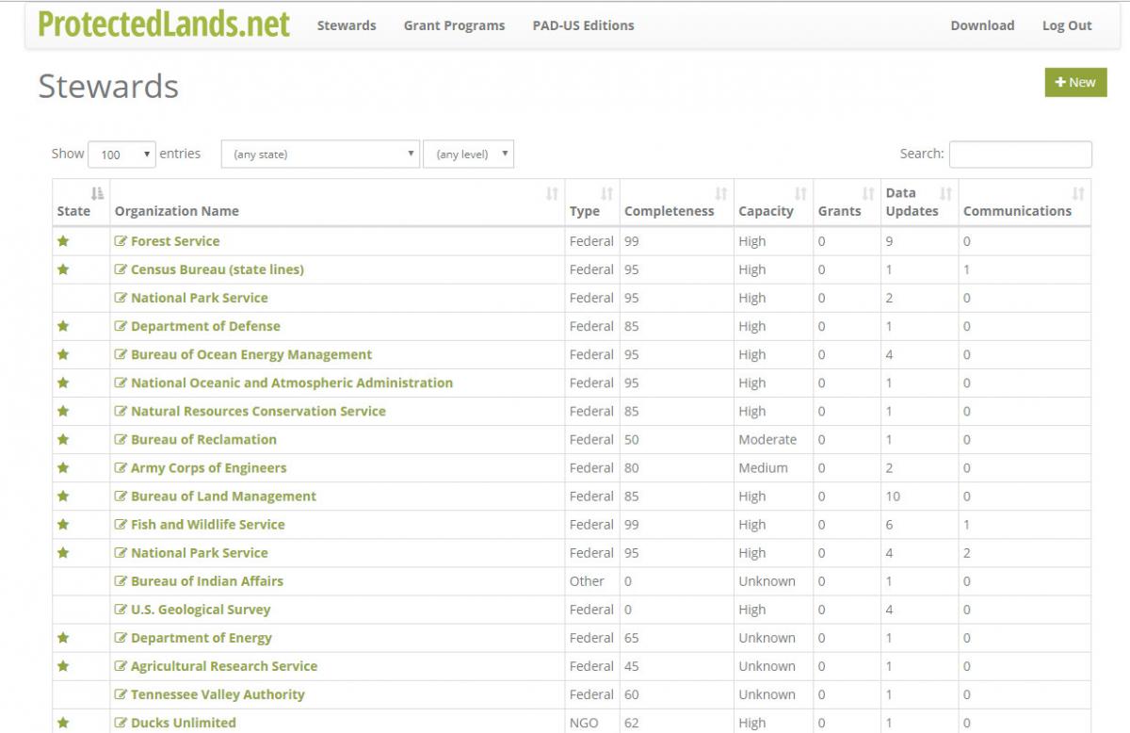1130x733 pixels.
Task: Click the green New button
Action: [1075, 82]
